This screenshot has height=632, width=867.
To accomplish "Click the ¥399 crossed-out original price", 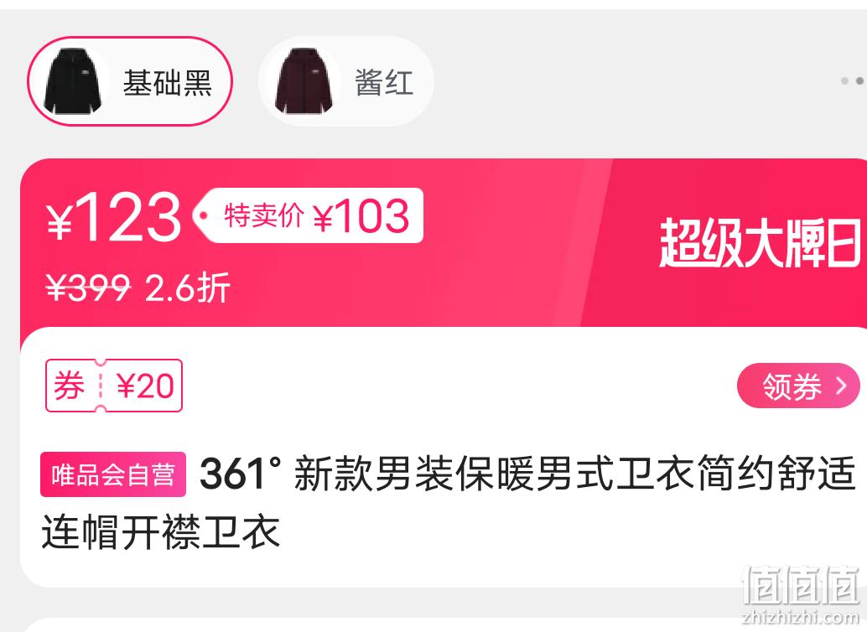I will 89,288.
